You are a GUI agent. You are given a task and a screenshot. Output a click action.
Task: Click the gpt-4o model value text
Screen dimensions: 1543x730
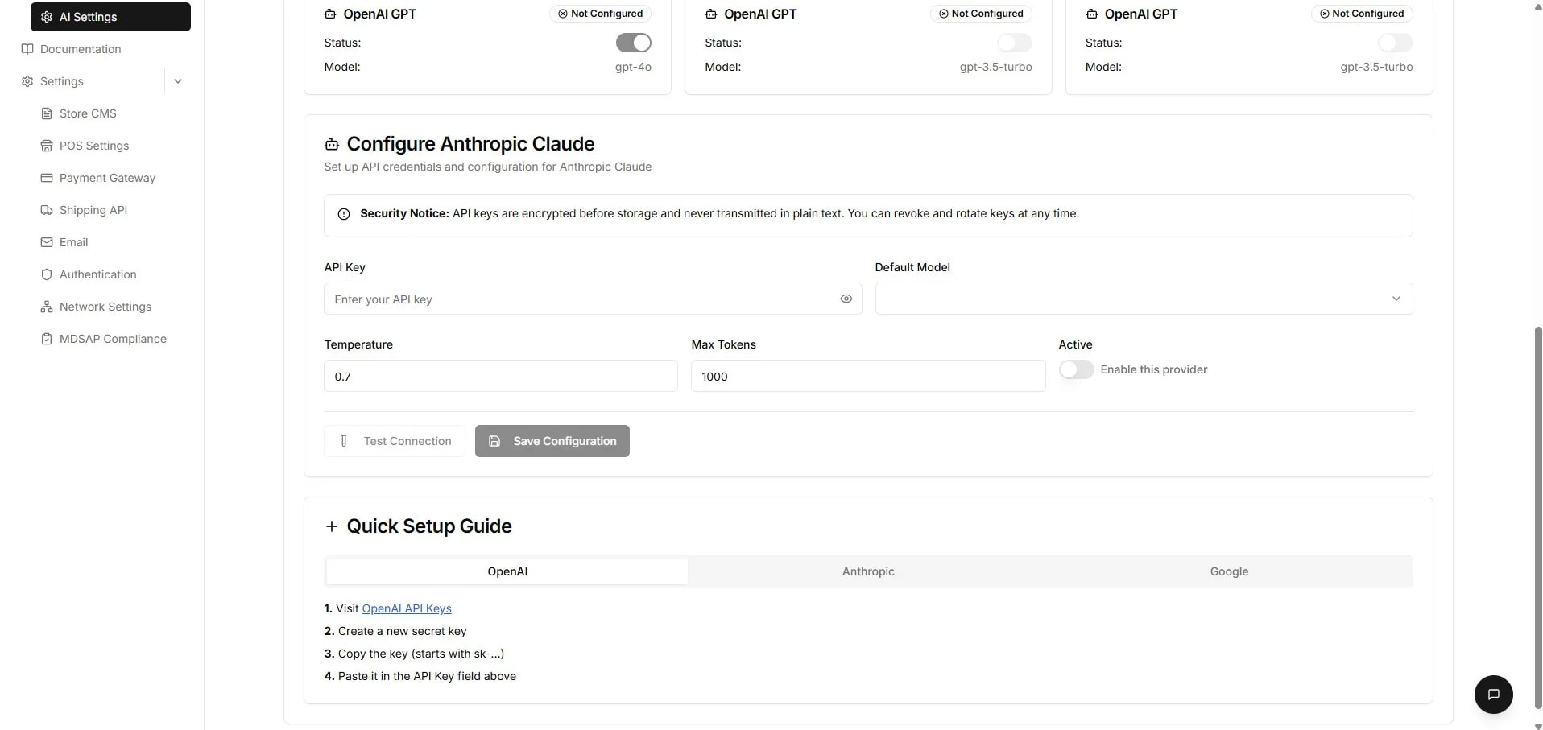point(633,67)
